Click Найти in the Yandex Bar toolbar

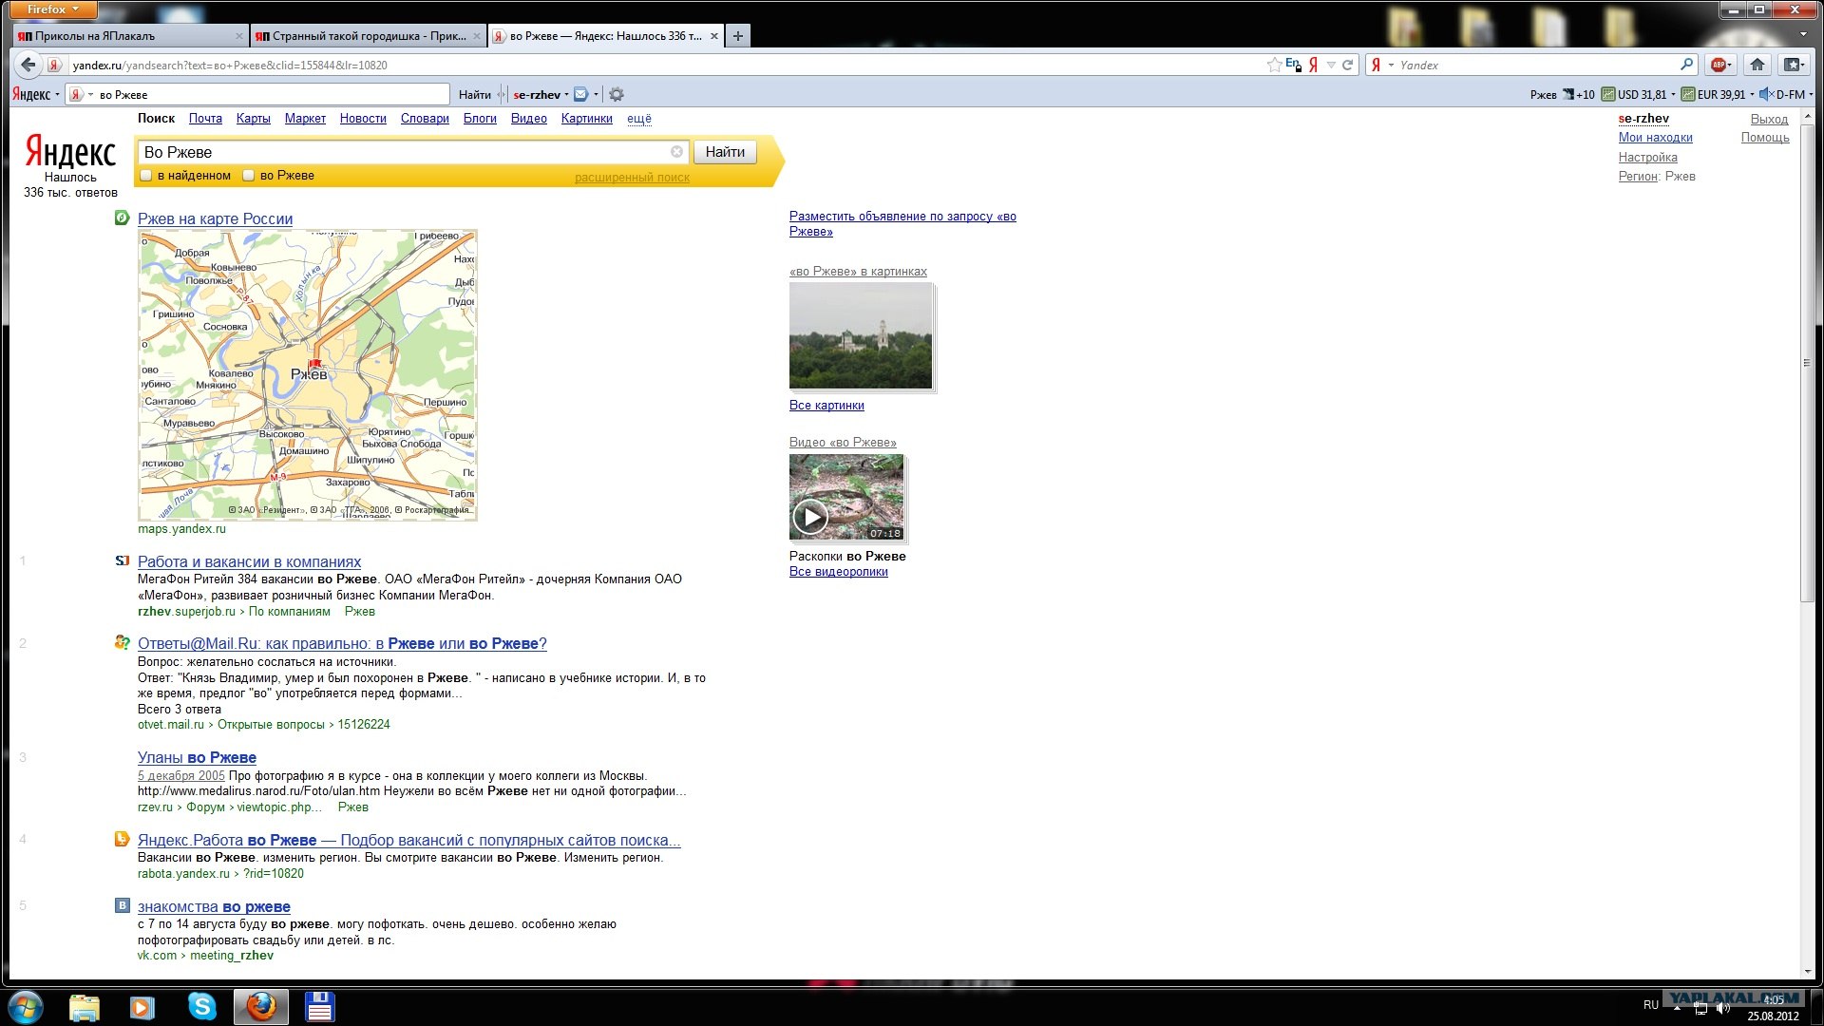474,94
